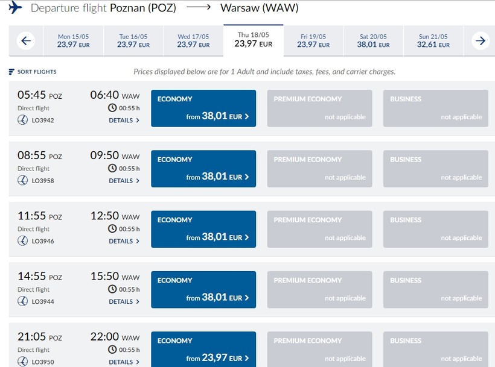Expand Details for the 11:55 flight
Viewport: 495px width, 367px height.
click(124, 241)
